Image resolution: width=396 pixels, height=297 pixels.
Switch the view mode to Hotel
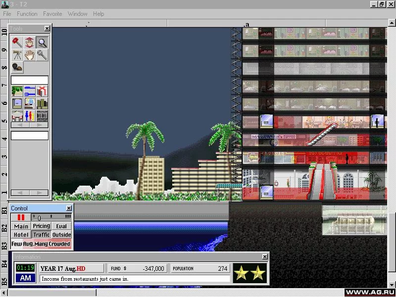(21, 235)
